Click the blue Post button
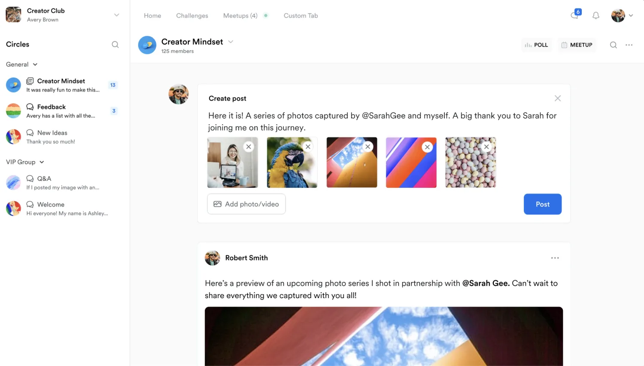 point(543,204)
